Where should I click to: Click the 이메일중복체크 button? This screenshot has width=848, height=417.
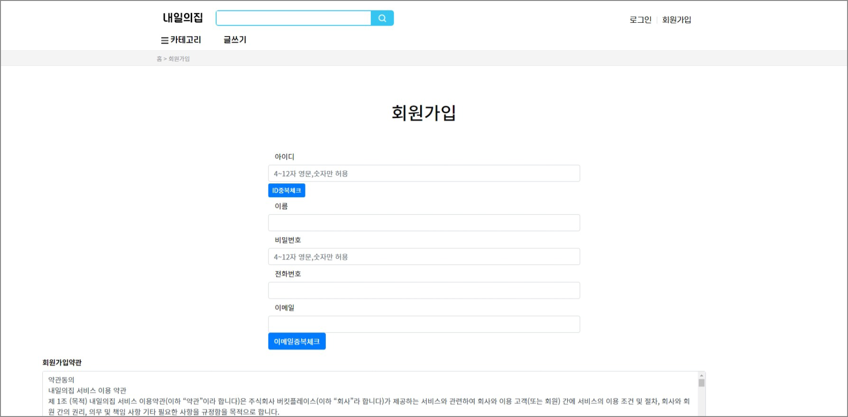click(x=297, y=341)
